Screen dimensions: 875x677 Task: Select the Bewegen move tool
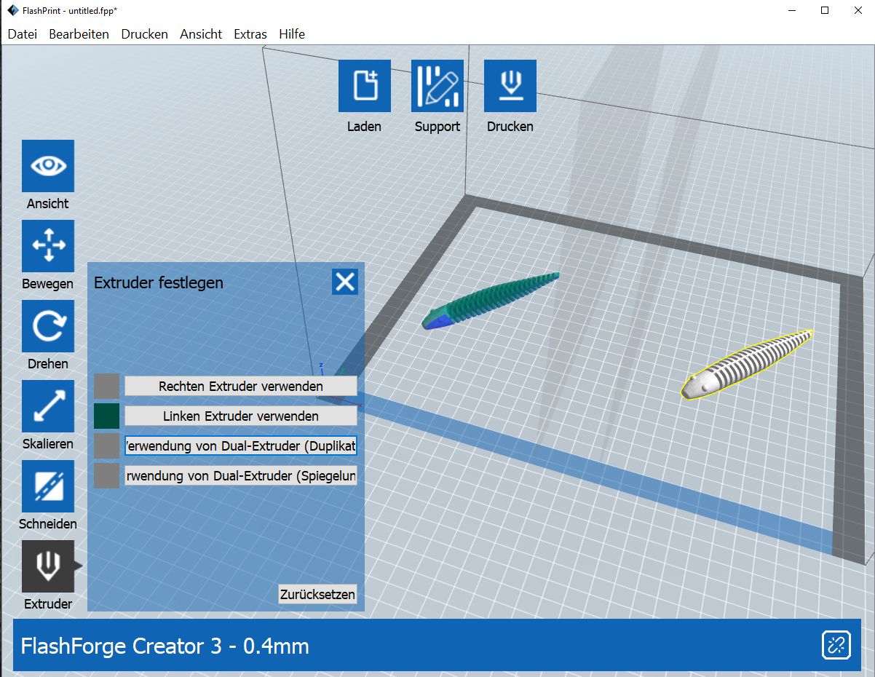point(48,246)
